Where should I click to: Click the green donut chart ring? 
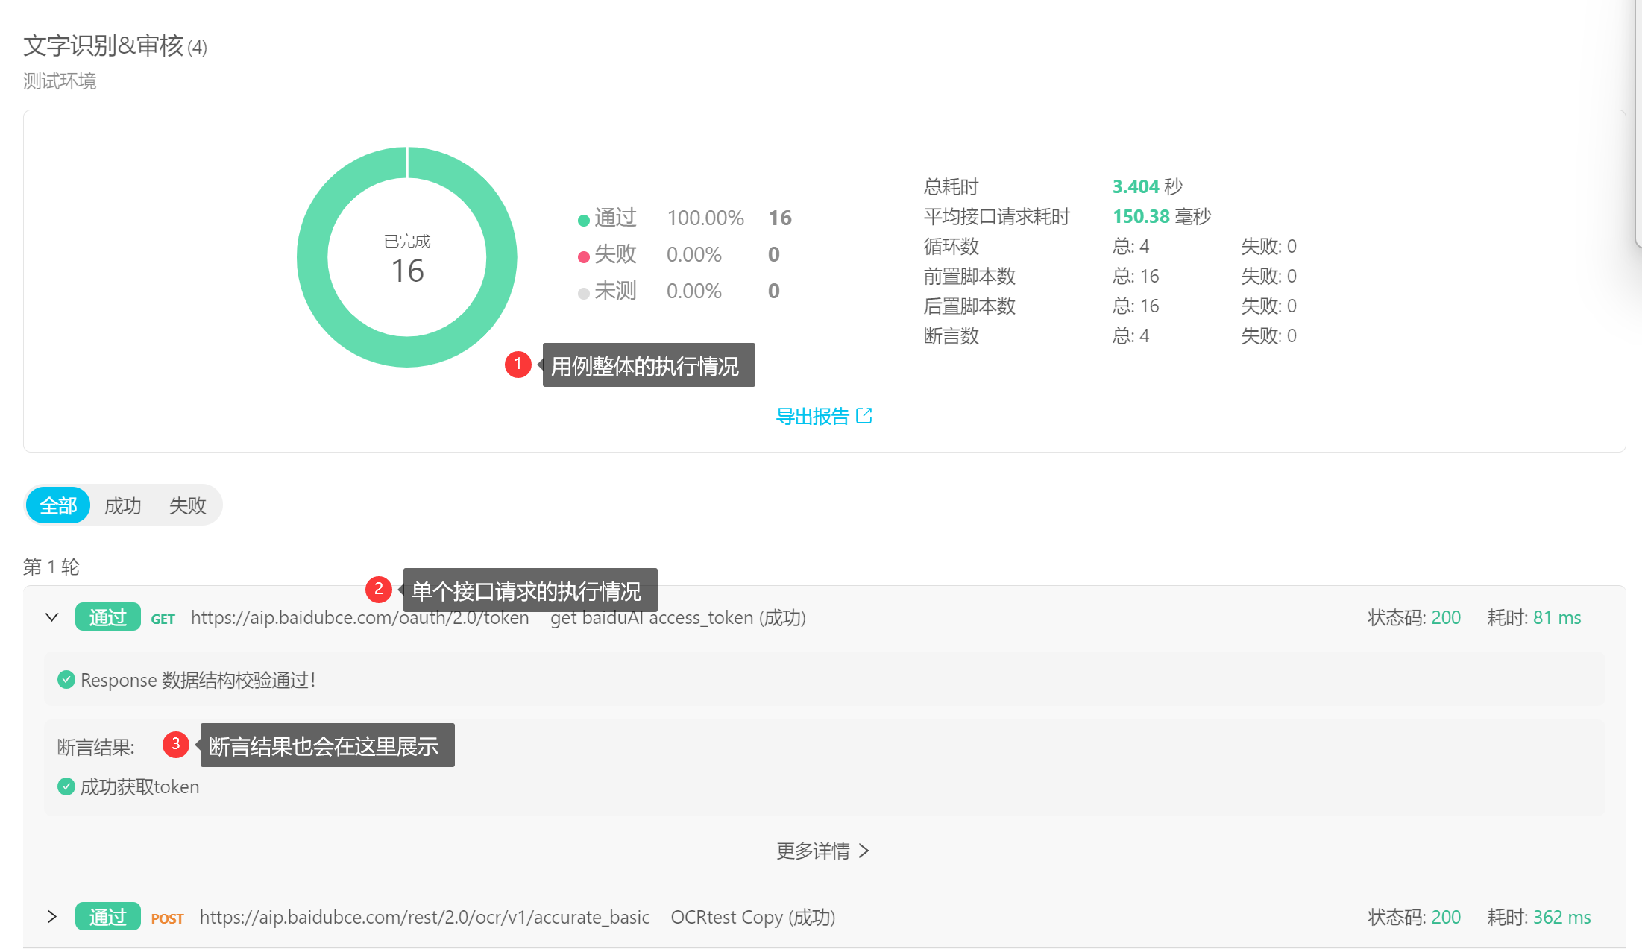[311, 257]
